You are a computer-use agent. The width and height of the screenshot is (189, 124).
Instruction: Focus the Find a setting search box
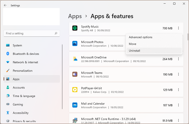[32, 33]
